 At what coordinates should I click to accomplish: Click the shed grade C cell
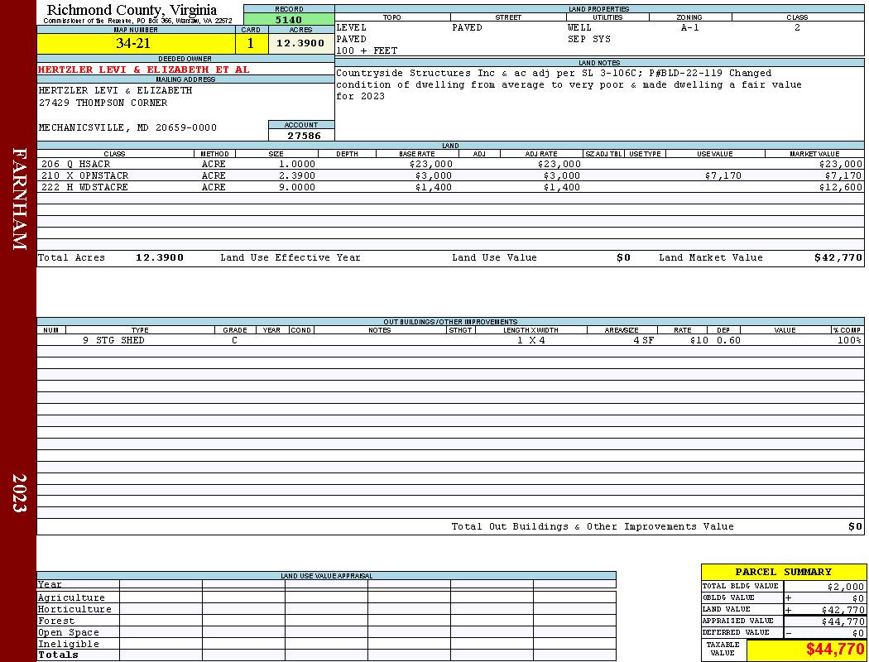tap(234, 340)
